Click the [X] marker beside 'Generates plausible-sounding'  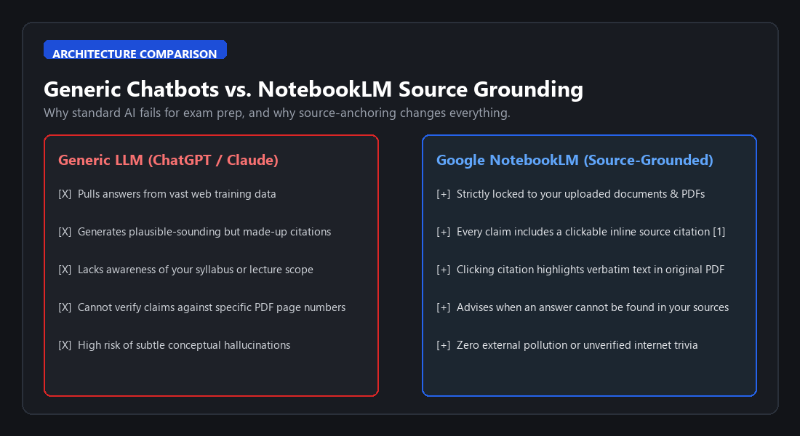65,232
